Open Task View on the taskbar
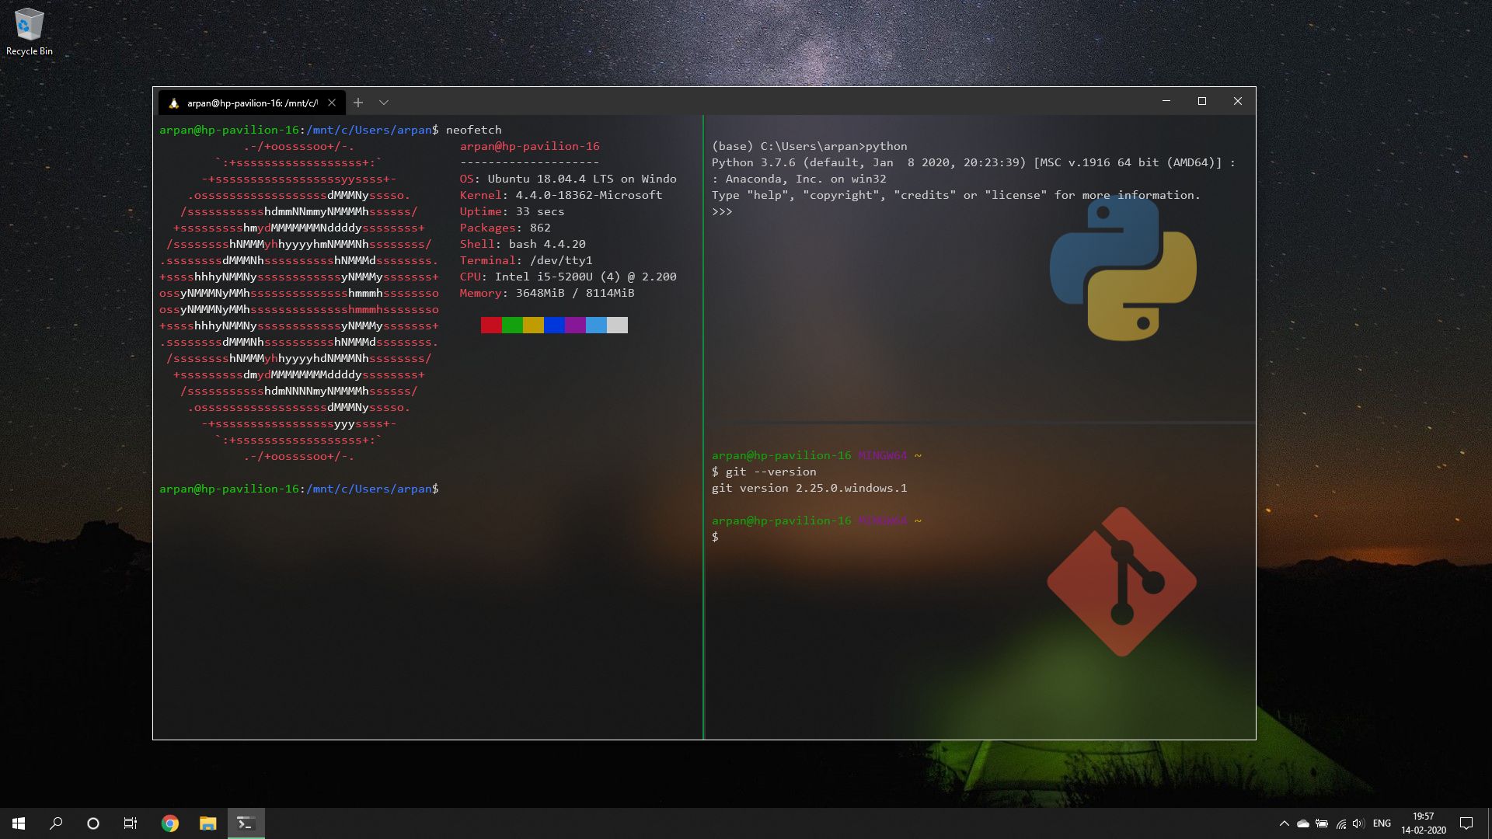Image resolution: width=1492 pixels, height=839 pixels. pyautogui.click(x=131, y=823)
